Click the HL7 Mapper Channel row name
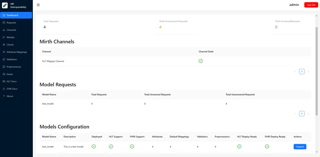 click(x=53, y=61)
